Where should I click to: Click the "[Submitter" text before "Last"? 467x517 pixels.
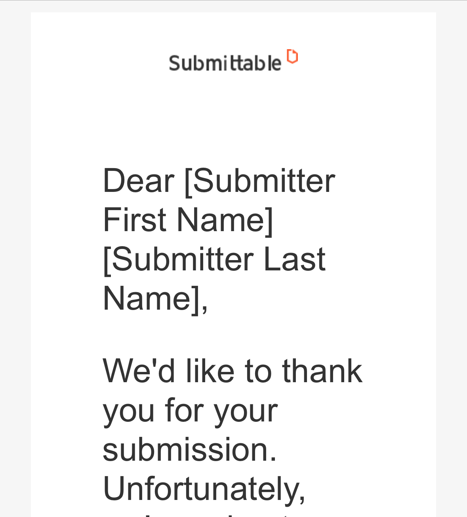pyautogui.click(x=178, y=259)
